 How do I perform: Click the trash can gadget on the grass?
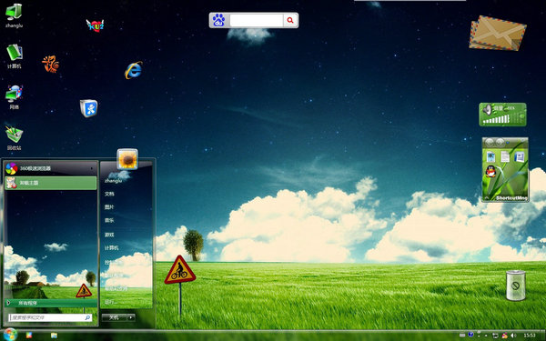click(516, 285)
